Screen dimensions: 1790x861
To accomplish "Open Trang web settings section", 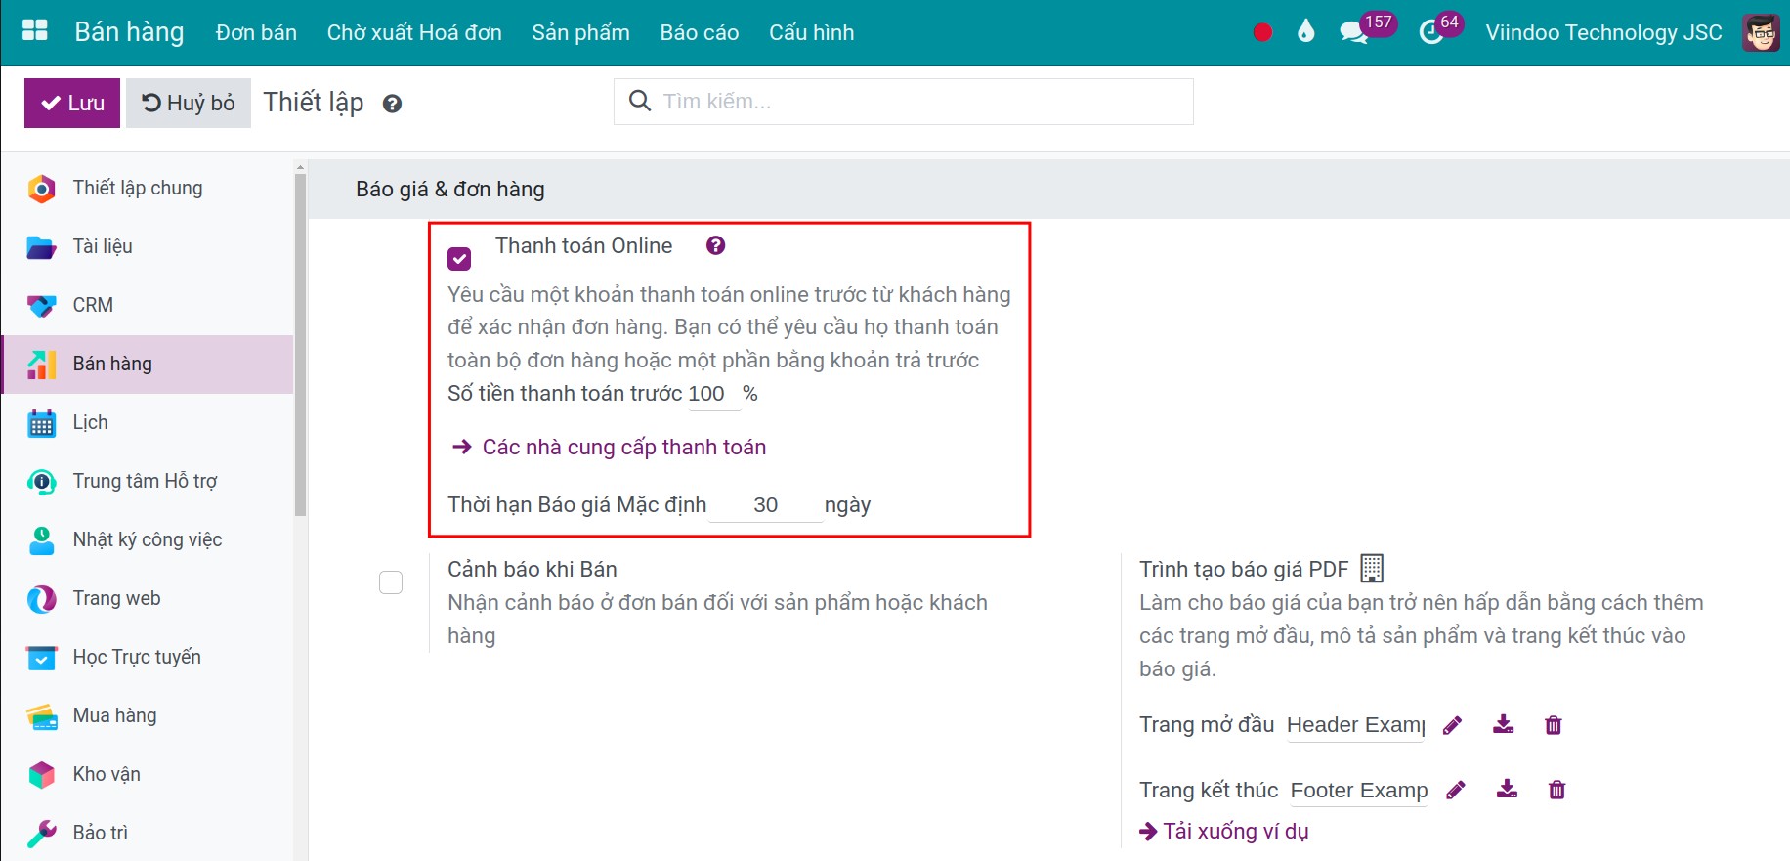I will point(148,598).
